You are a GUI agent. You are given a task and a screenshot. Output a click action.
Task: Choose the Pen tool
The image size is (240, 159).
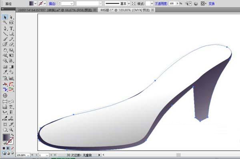click(x=5, y=28)
